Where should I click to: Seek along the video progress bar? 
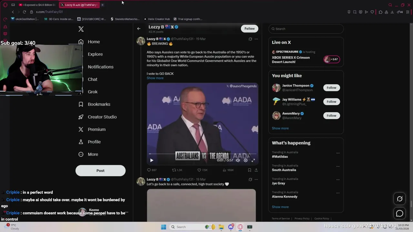[x=202, y=154]
